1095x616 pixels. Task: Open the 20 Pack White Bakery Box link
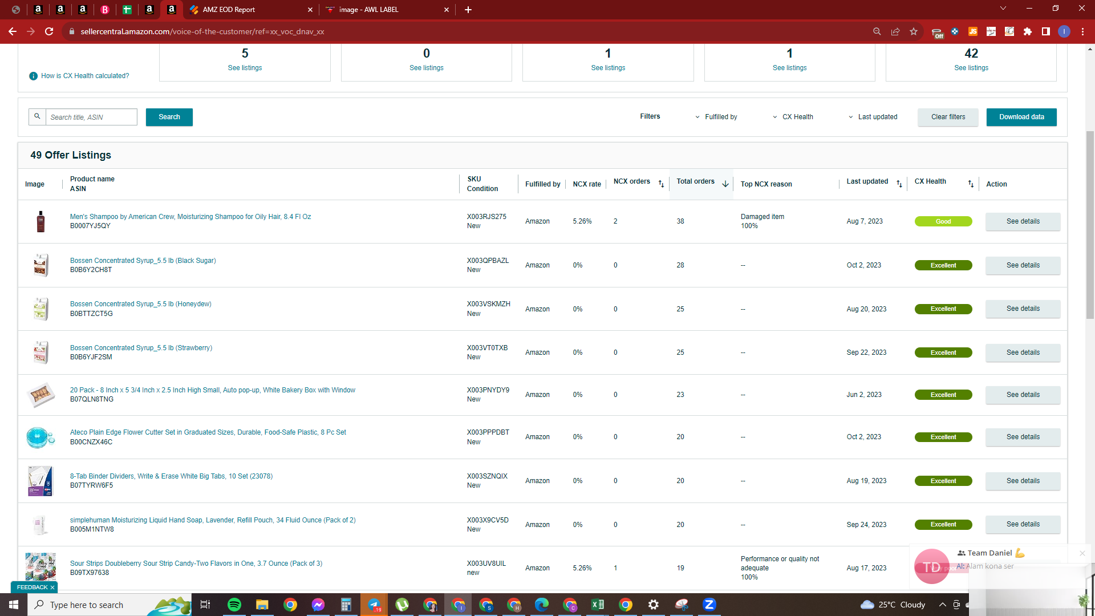click(213, 390)
